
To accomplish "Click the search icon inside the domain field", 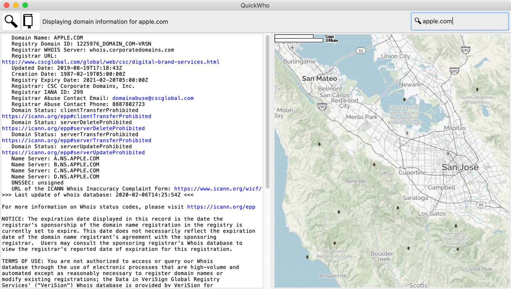I will (x=418, y=21).
